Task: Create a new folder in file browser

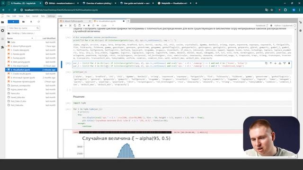Action: (24, 22)
